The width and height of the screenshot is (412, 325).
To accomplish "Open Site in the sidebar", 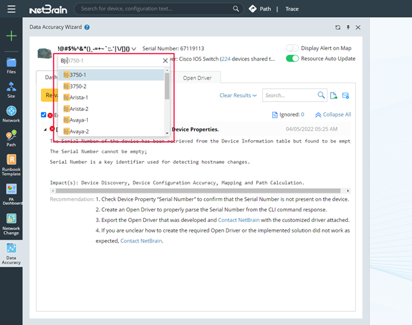I will [11, 90].
